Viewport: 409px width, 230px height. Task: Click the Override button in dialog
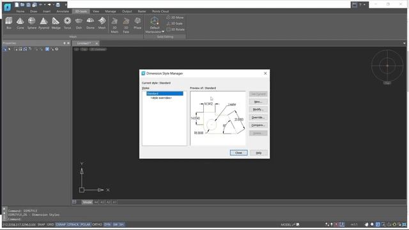(x=258, y=118)
